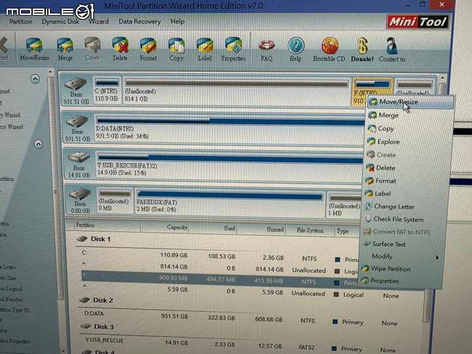Image resolution: width=472 pixels, height=354 pixels.
Task: Click the Merge toolbar icon
Action: click(65, 49)
